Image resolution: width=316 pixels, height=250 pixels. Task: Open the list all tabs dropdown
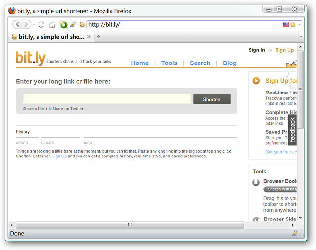(301, 37)
